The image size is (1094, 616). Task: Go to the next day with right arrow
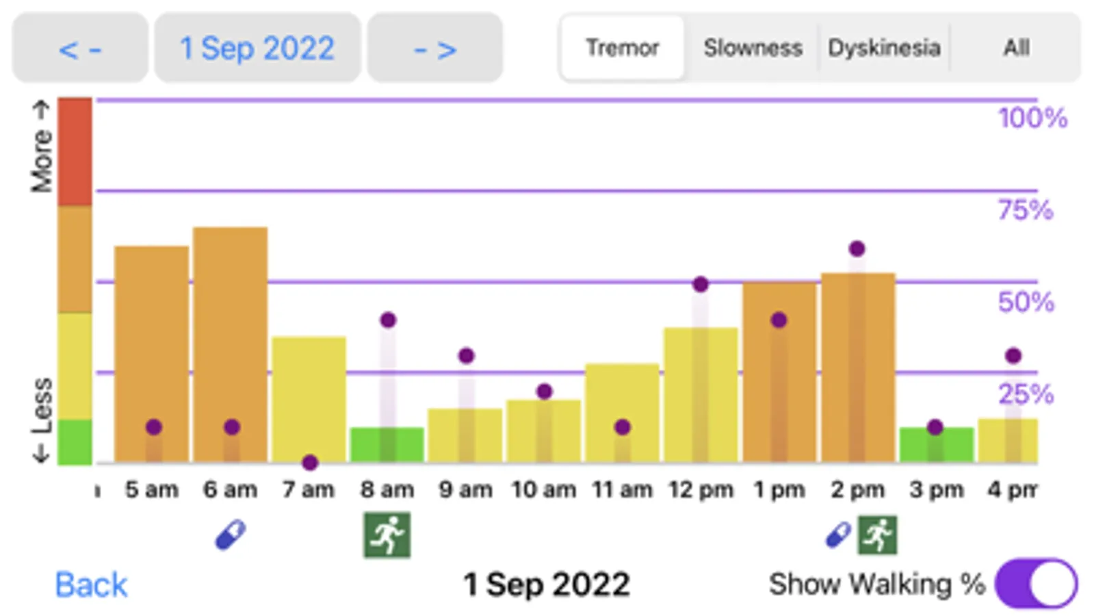tap(435, 48)
